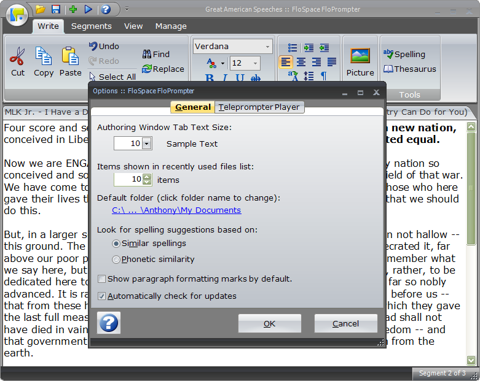
Task: Click the line spacing icon
Action: pos(309,76)
